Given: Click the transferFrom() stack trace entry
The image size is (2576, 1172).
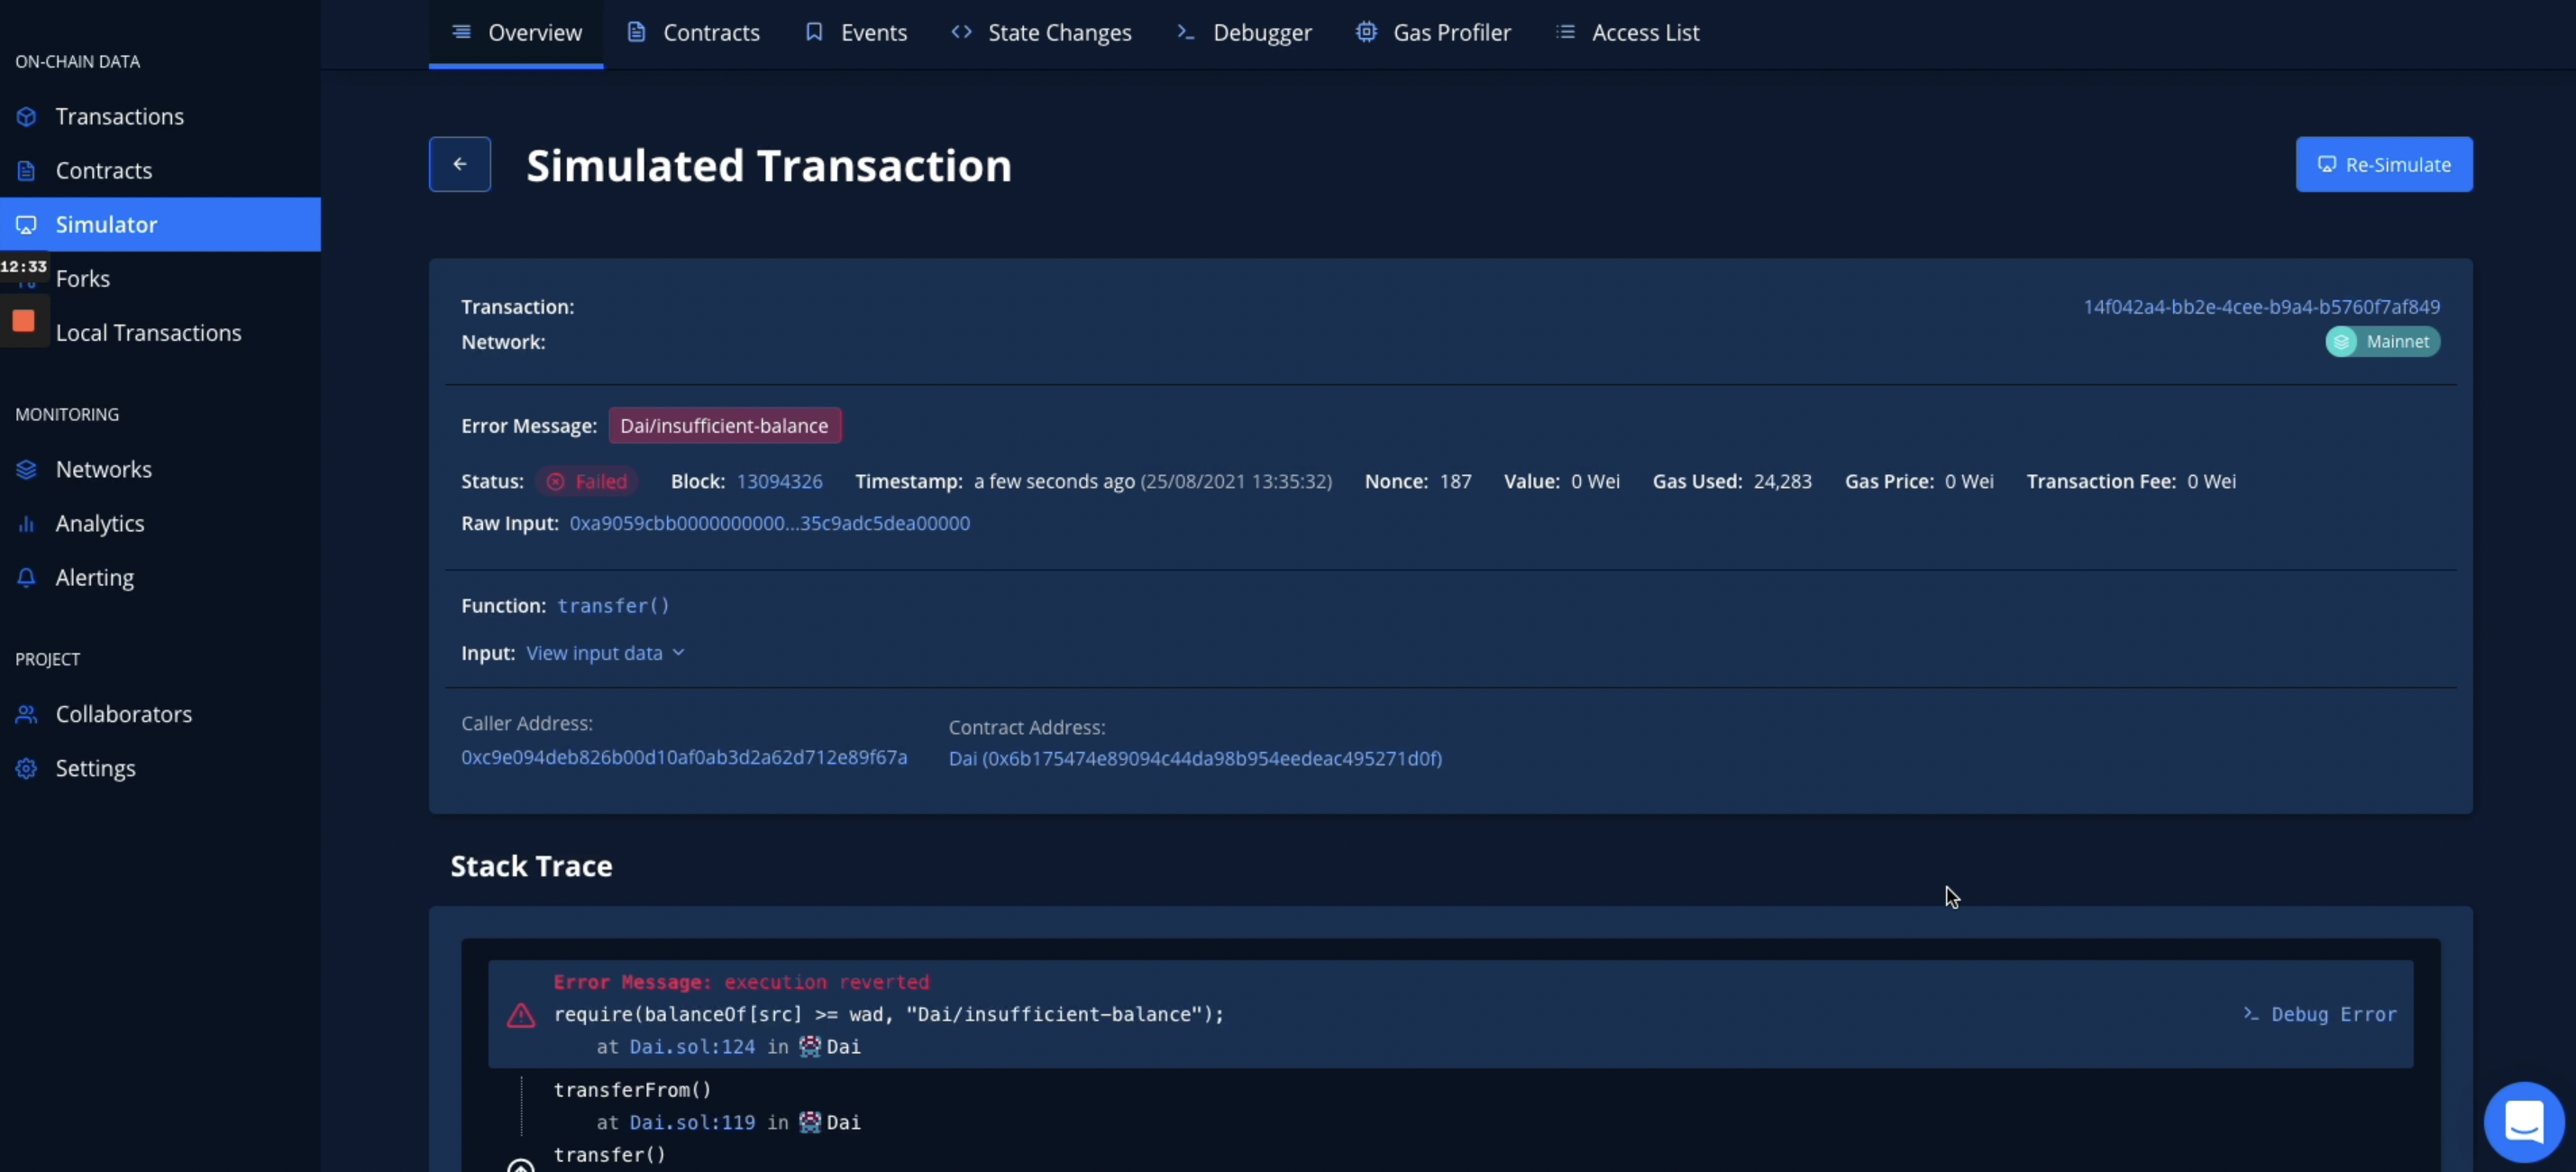Looking at the screenshot, I should coord(632,1090).
